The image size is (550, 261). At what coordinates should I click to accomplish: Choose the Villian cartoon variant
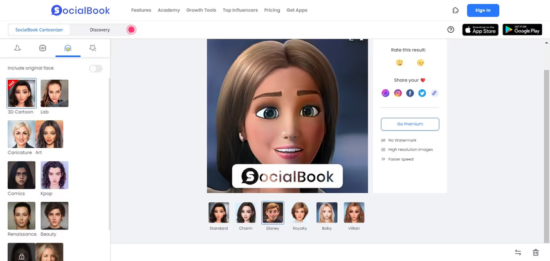point(354,213)
